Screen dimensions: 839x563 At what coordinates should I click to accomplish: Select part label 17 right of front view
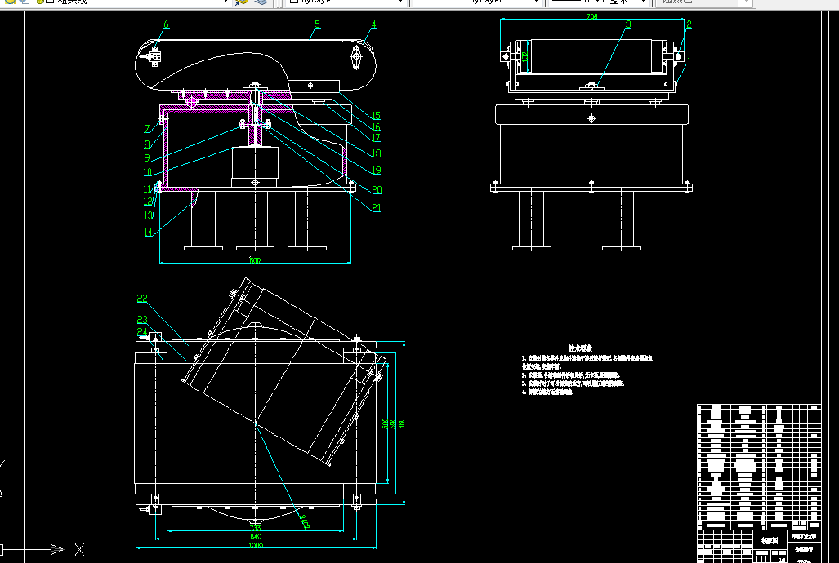pos(376,137)
